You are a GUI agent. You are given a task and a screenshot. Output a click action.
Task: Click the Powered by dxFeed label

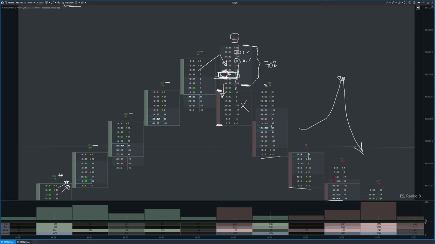(x=51, y=8)
